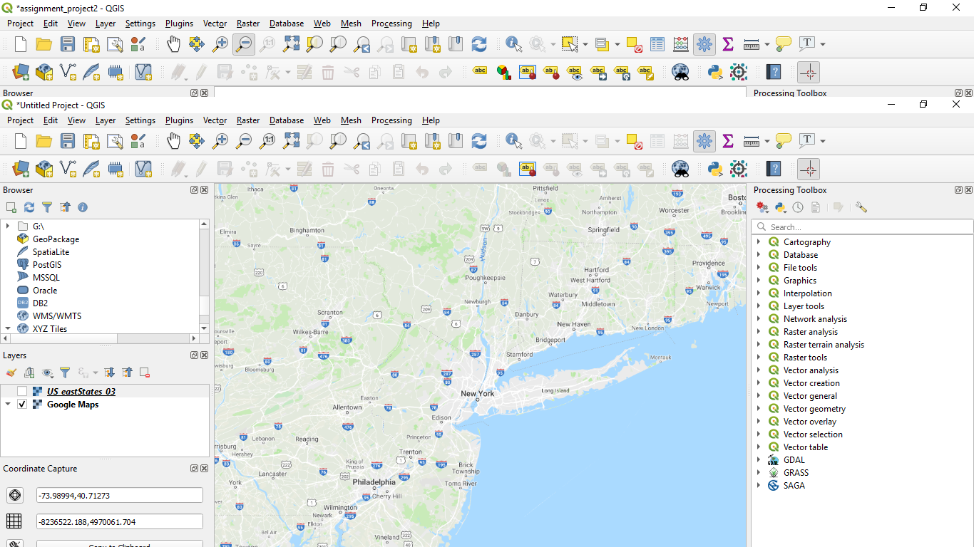Open Data Source Manager in Untitled Project window

[x=21, y=170]
